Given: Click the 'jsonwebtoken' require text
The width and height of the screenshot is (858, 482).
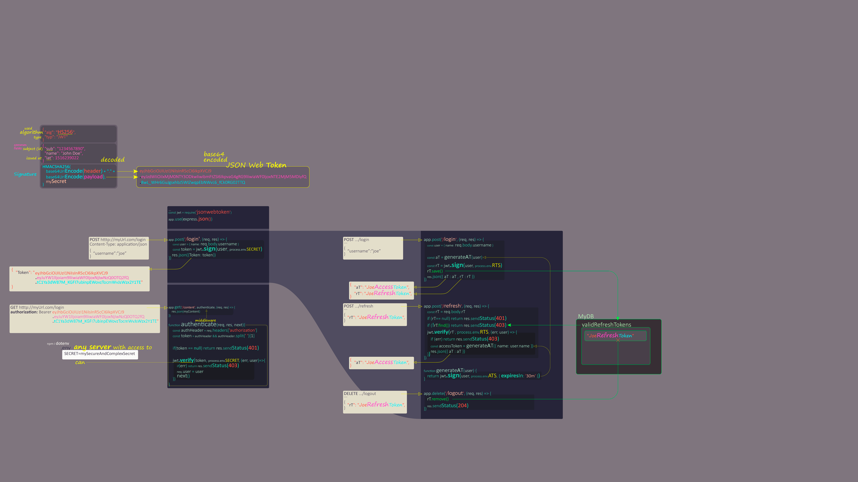Looking at the screenshot, I should (x=214, y=212).
